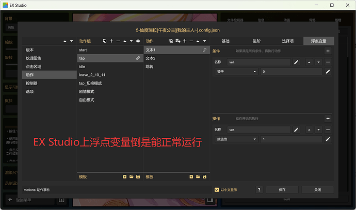Move the motion up in 动作 header

[198, 41]
